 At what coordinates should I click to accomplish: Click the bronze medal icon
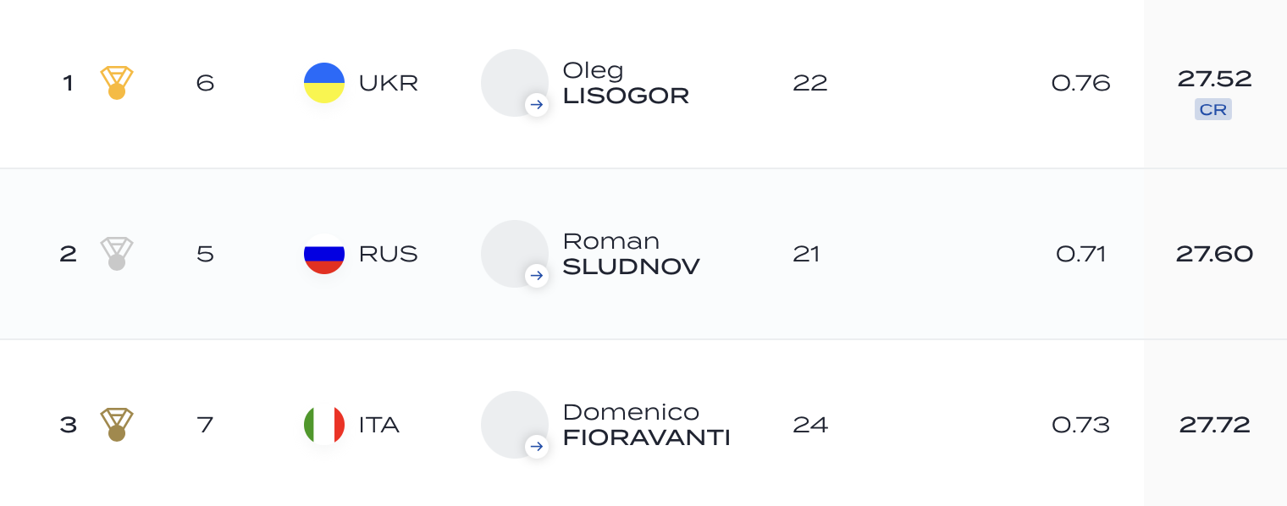(x=117, y=425)
